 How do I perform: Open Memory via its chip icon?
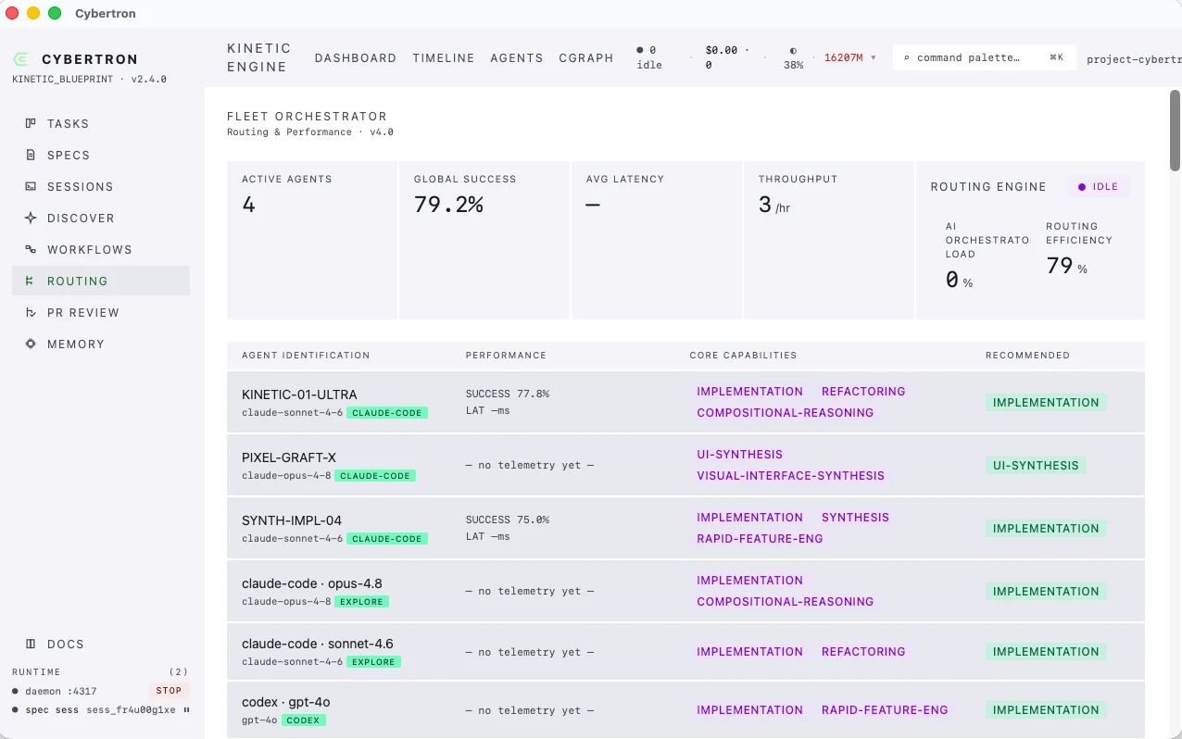[31, 344]
